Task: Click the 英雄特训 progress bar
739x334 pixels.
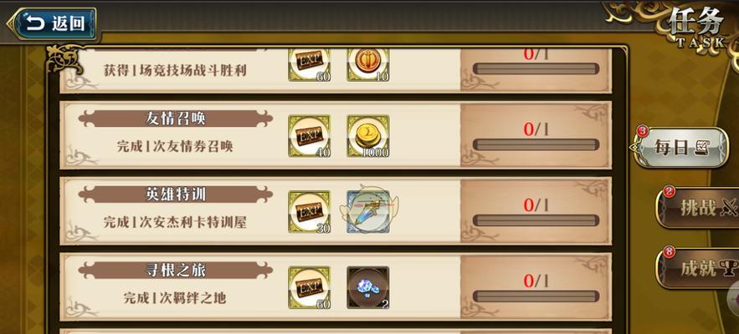Action: click(536, 220)
